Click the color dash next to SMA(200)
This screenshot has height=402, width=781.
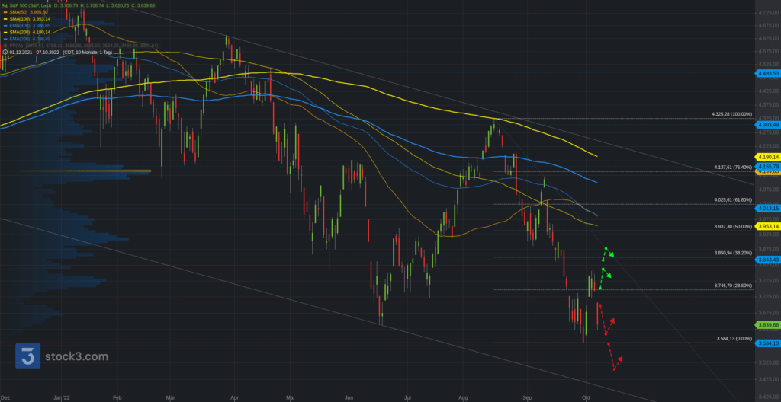click(x=5, y=32)
